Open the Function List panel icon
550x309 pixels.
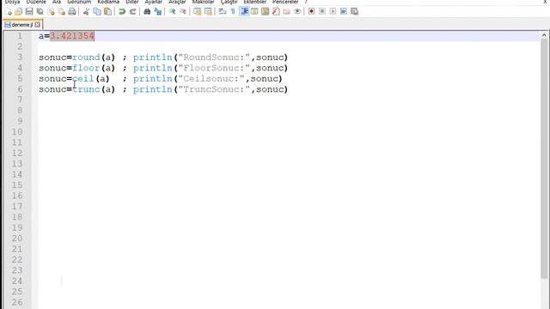tap(276, 11)
